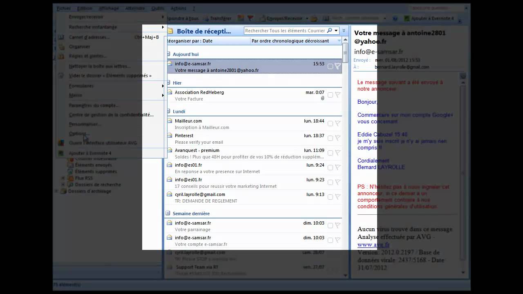Open the Affichage menu
Viewport: 523px width, 294px height.
(109, 8)
